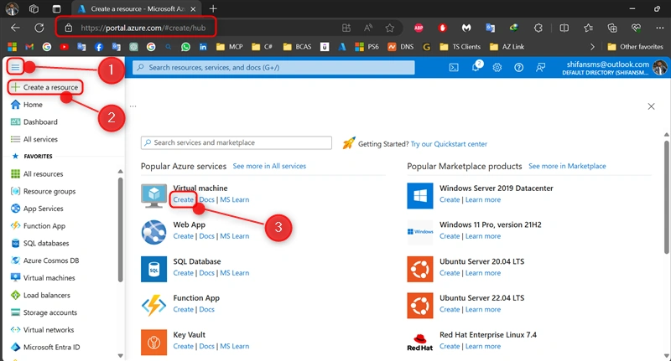
Task: Go to Home in the sidebar
Action: coord(27,105)
